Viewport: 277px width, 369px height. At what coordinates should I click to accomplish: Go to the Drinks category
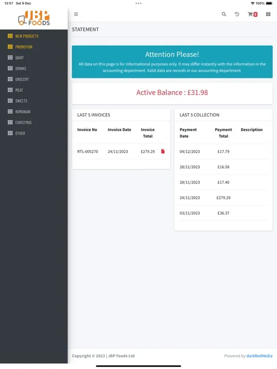[21, 69]
